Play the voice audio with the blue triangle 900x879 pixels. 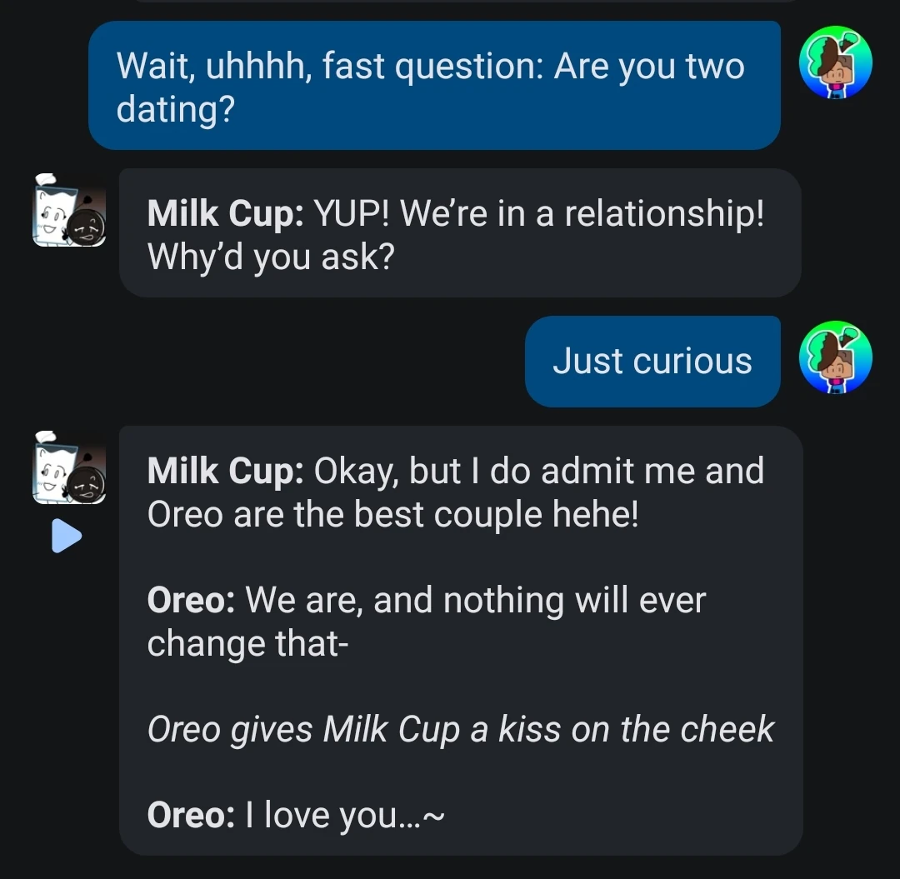tap(66, 537)
